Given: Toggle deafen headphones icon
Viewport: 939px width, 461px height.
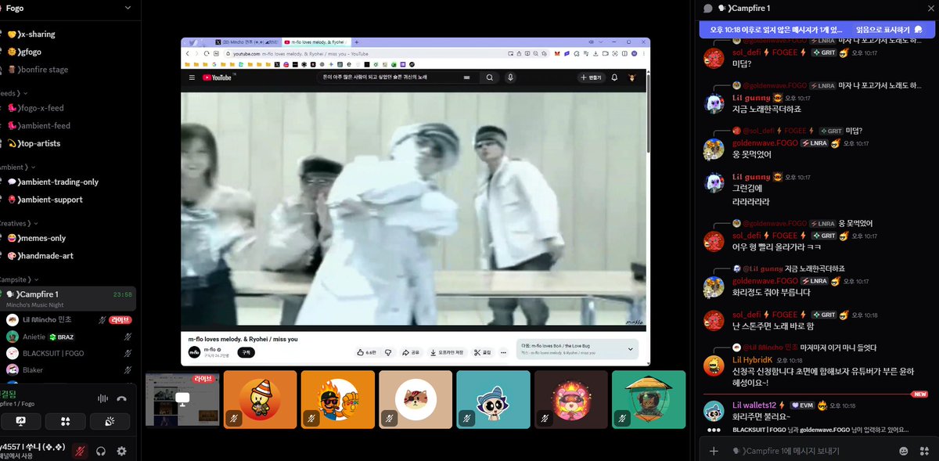Looking at the screenshot, I should (x=101, y=451).
